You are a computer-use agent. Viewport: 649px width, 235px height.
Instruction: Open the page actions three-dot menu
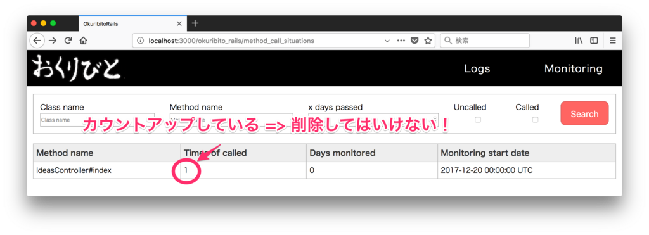pos(401,41)
